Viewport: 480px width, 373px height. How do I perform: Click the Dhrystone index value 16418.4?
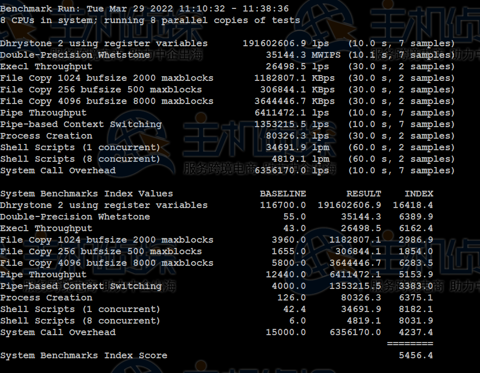[x=413, y=205]
